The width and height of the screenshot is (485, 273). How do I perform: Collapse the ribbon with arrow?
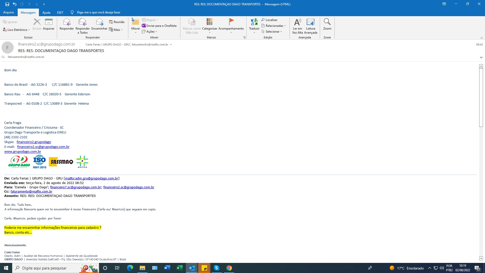pyautogui.click(x=481, y=38)
